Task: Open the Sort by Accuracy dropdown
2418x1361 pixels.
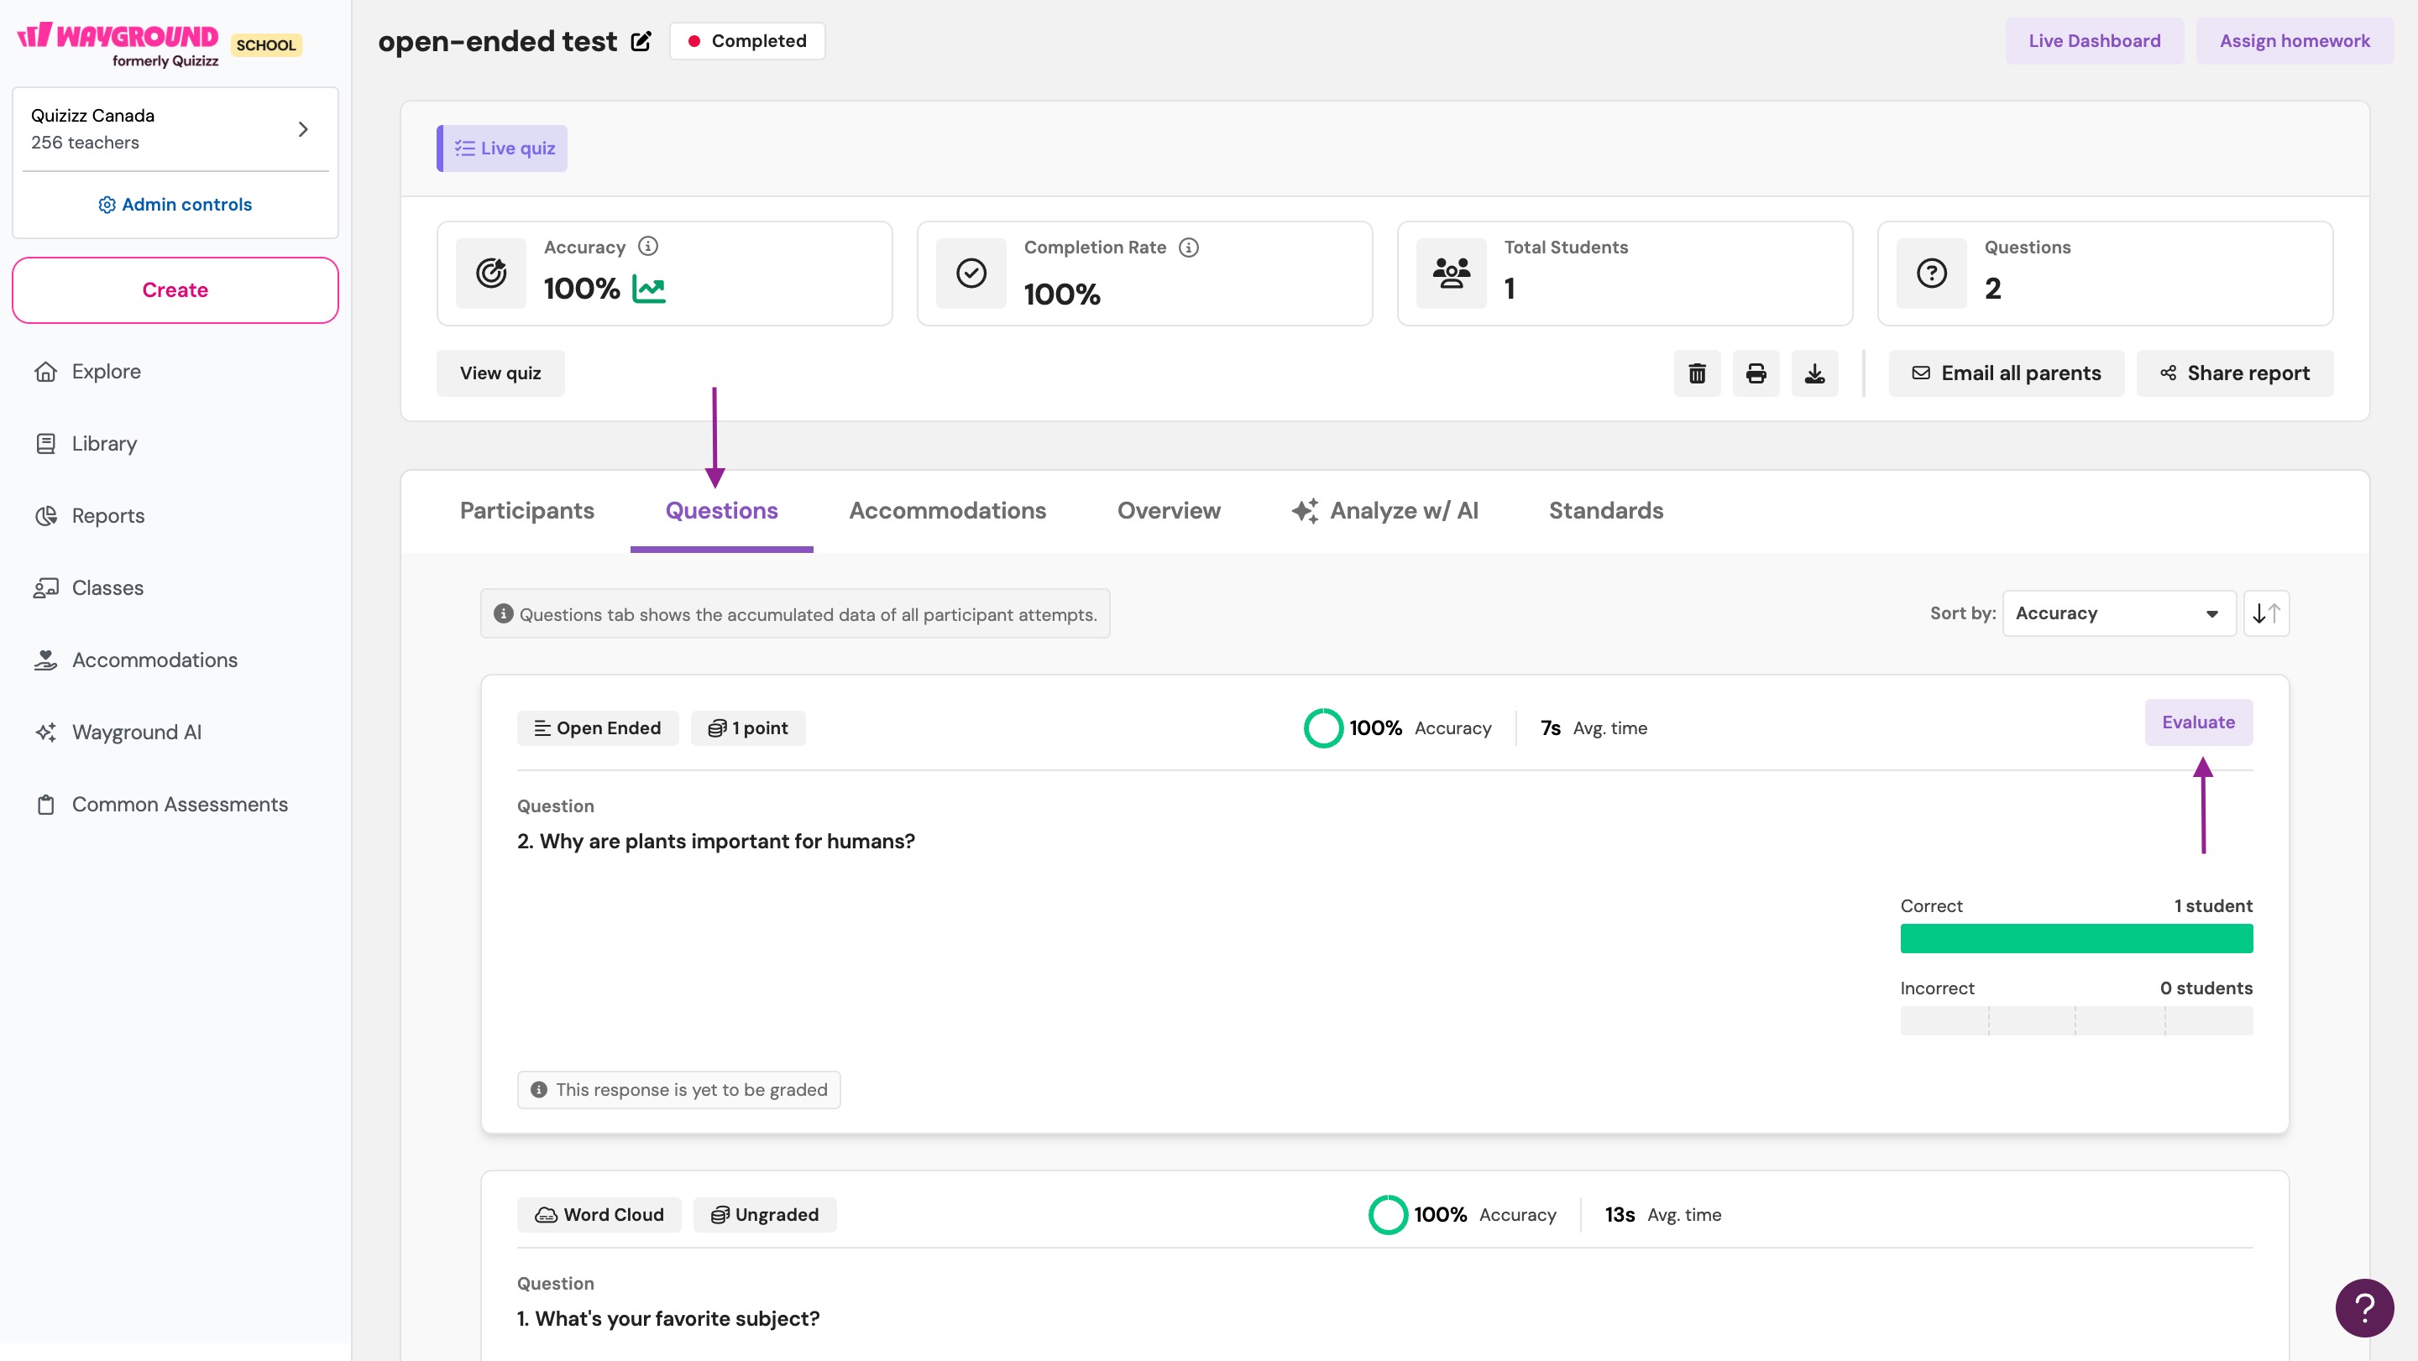Action: click(2118, 613)
